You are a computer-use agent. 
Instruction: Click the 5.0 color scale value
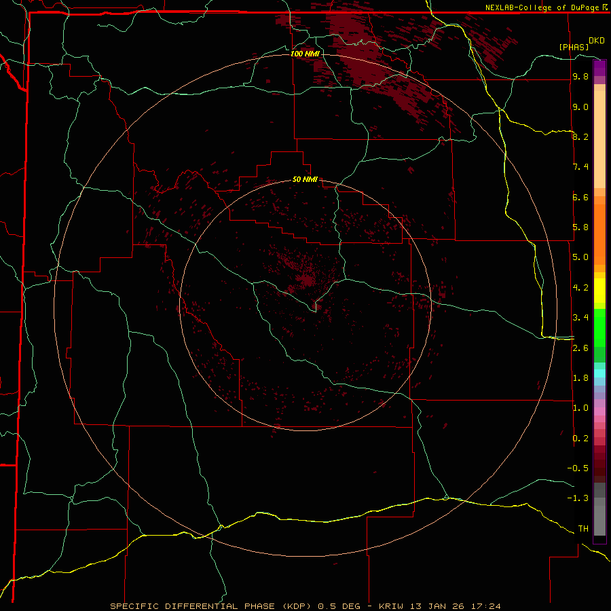pos(580,257)
